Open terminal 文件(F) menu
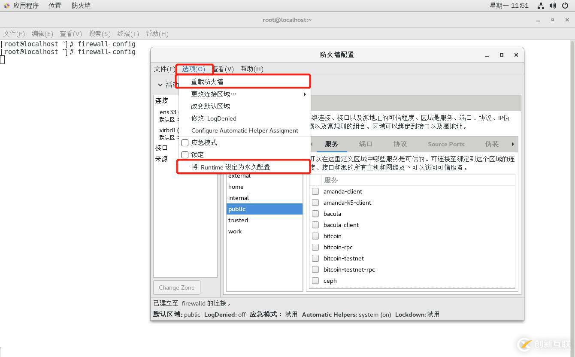 coord(14,33)
